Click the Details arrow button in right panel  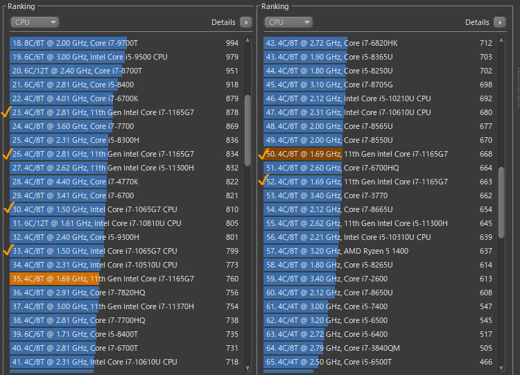500,22
